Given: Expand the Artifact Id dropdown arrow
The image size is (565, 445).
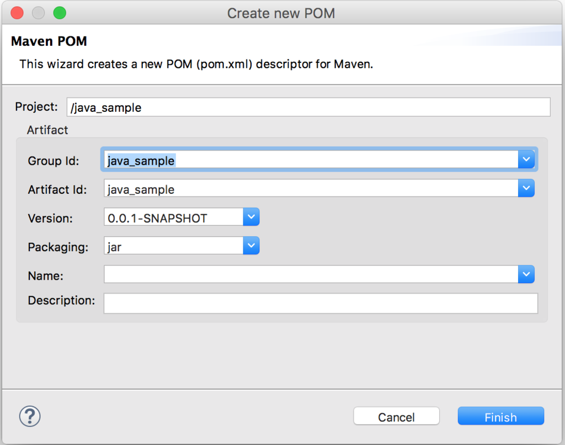Looking at the screenshot, I should 526,188.
